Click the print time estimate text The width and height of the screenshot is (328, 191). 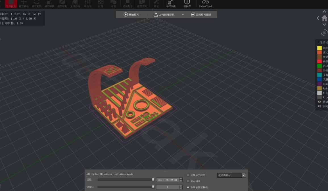[20, 14]
